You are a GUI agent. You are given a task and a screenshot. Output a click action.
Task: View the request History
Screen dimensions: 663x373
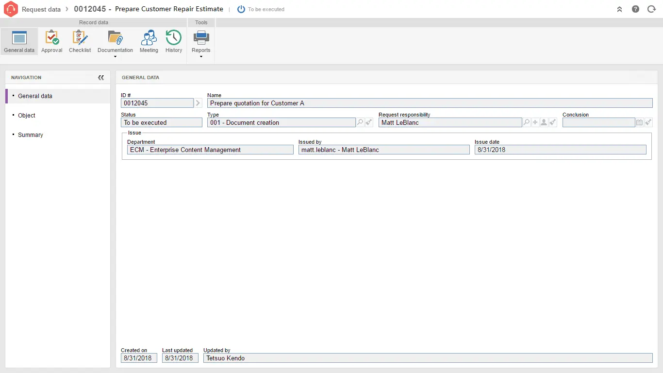(x=173, y=41)
